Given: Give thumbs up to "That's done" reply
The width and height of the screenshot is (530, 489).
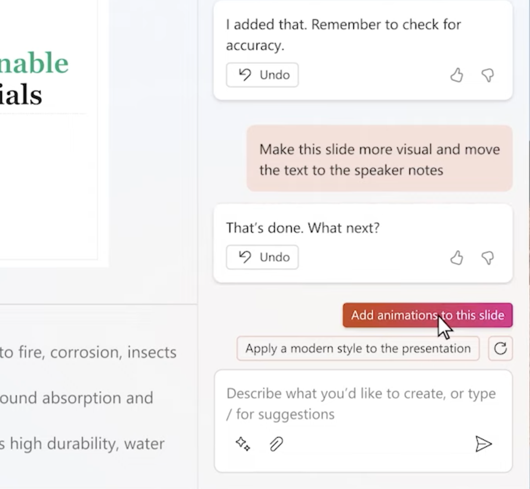Looking at the screenshot, I should [x=457, y=257].
